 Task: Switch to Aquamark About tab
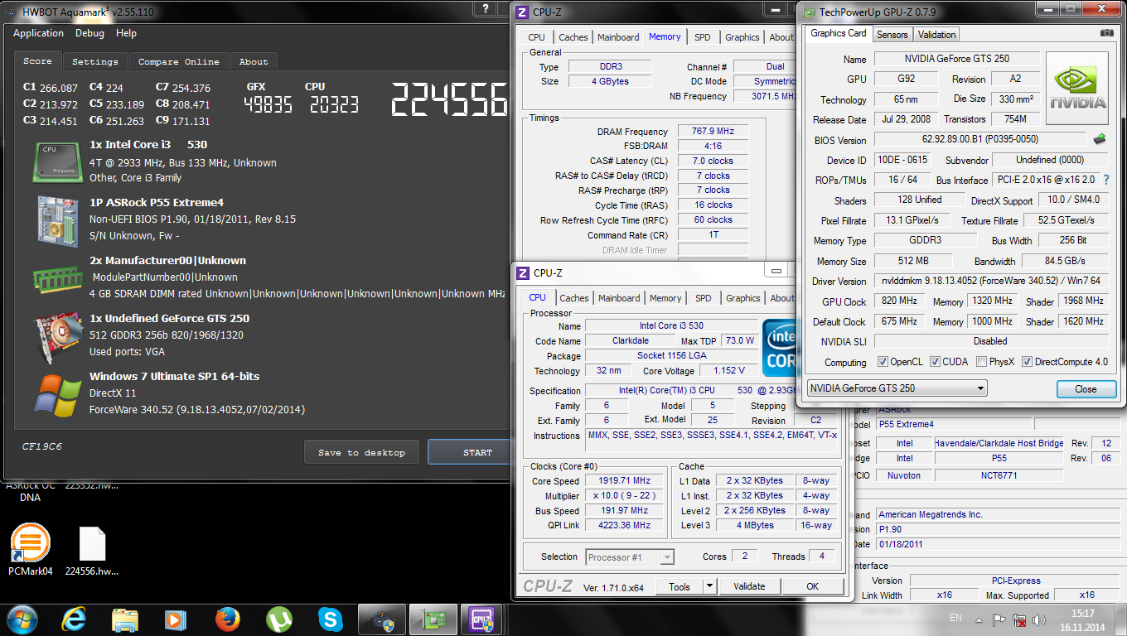pos(254,61)
